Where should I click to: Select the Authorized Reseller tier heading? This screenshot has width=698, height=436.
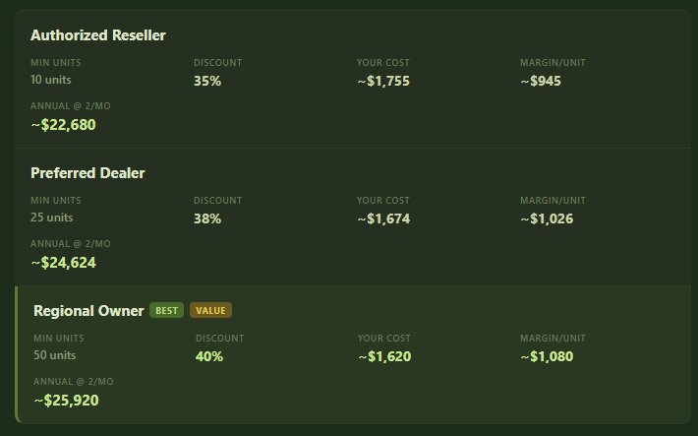[x=98, y=35]
